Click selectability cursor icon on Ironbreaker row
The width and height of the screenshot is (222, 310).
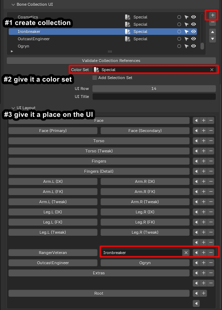(186, 32)
